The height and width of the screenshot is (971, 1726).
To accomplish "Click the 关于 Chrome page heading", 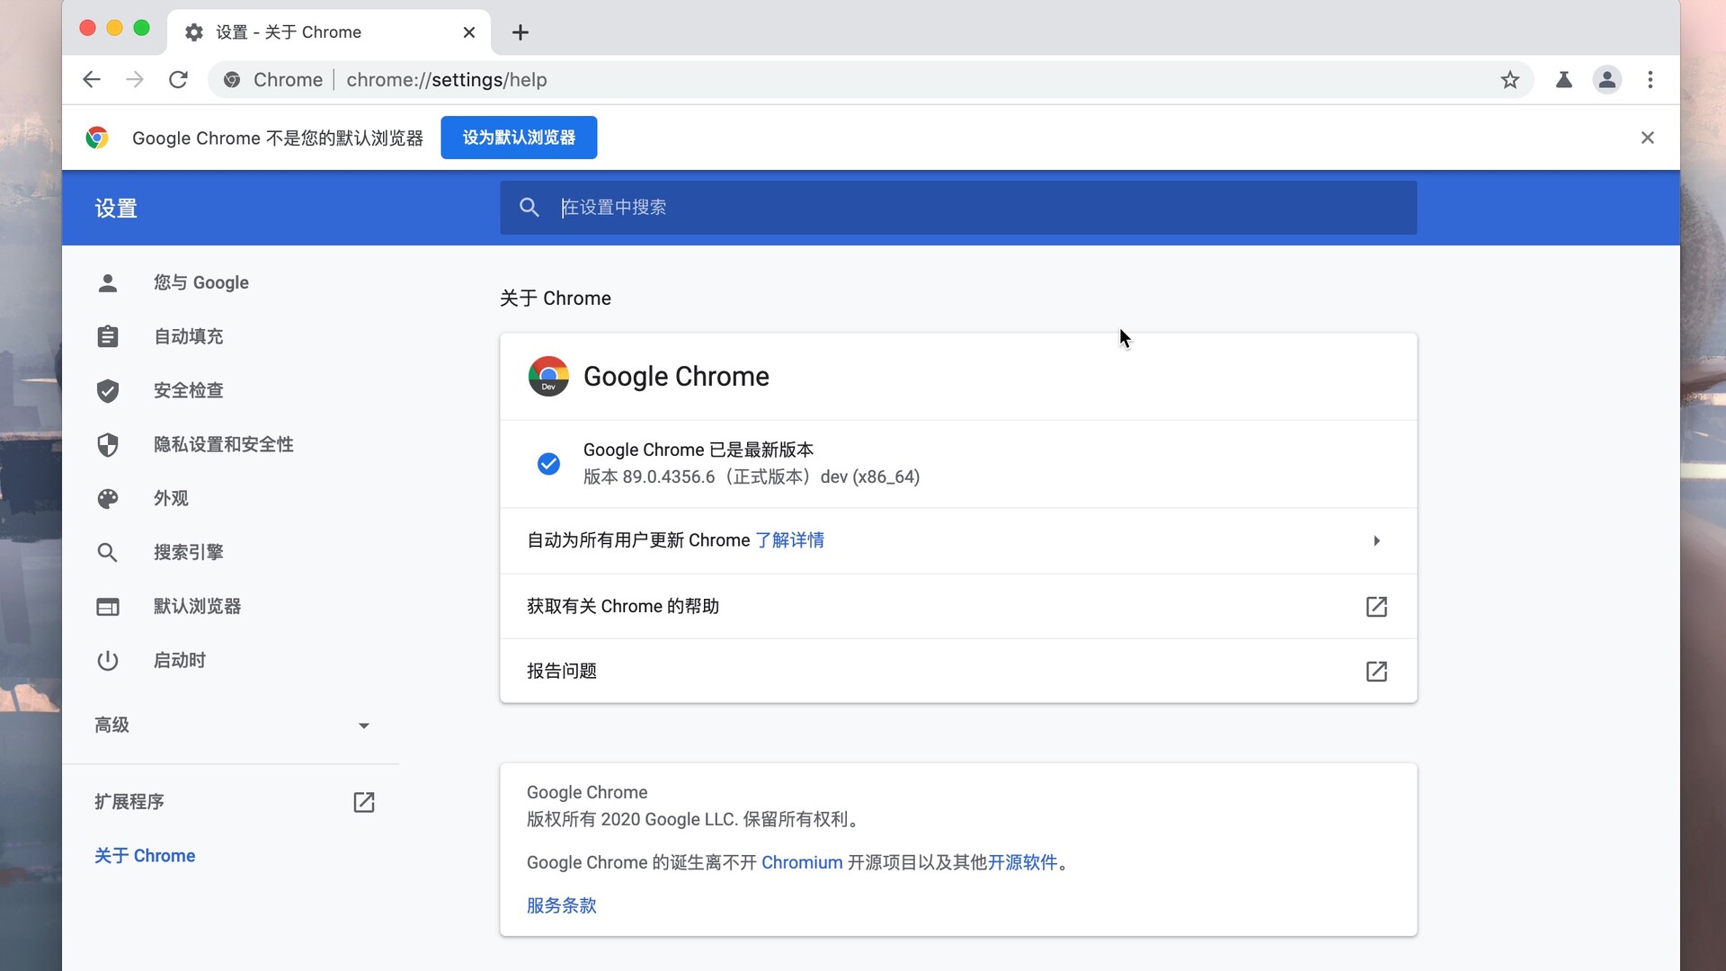I will (x=556, y=298).
